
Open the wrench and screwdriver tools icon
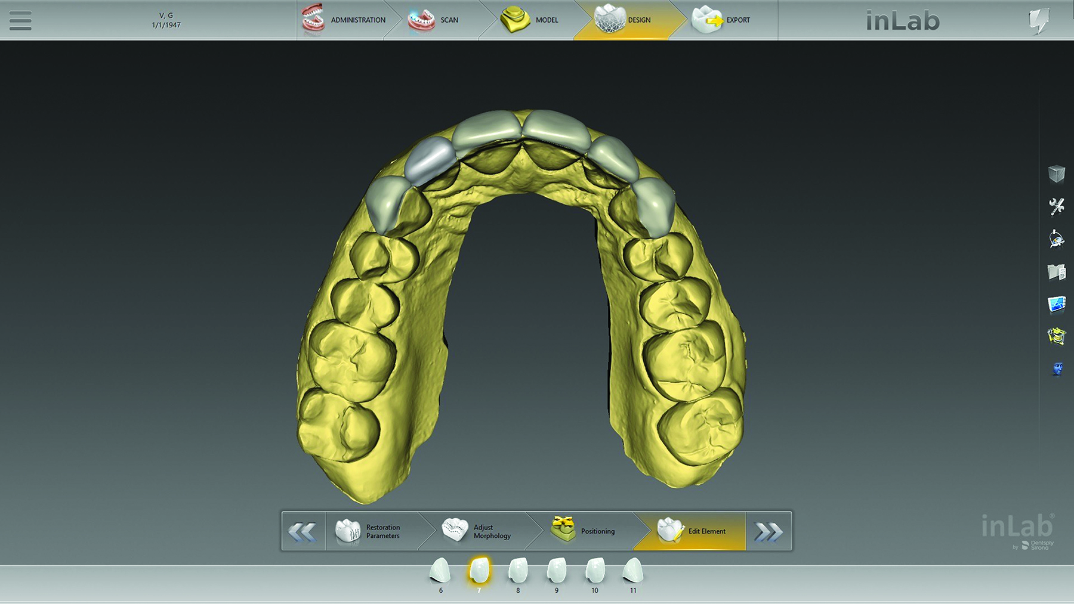[x=1057, y=206]
